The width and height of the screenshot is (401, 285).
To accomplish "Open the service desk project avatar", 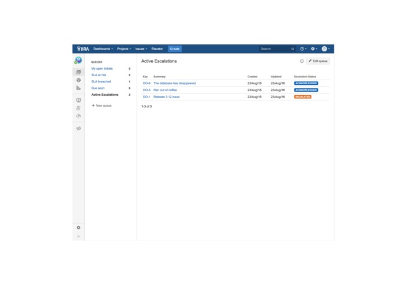I will coord(78,61).
